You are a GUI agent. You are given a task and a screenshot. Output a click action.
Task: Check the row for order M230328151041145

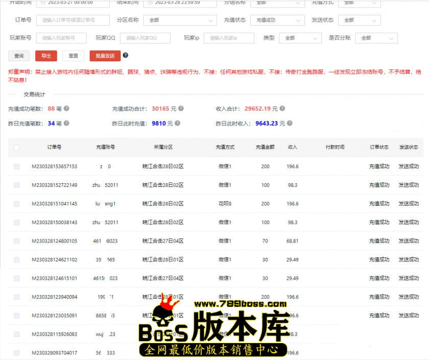coord(17,204)
